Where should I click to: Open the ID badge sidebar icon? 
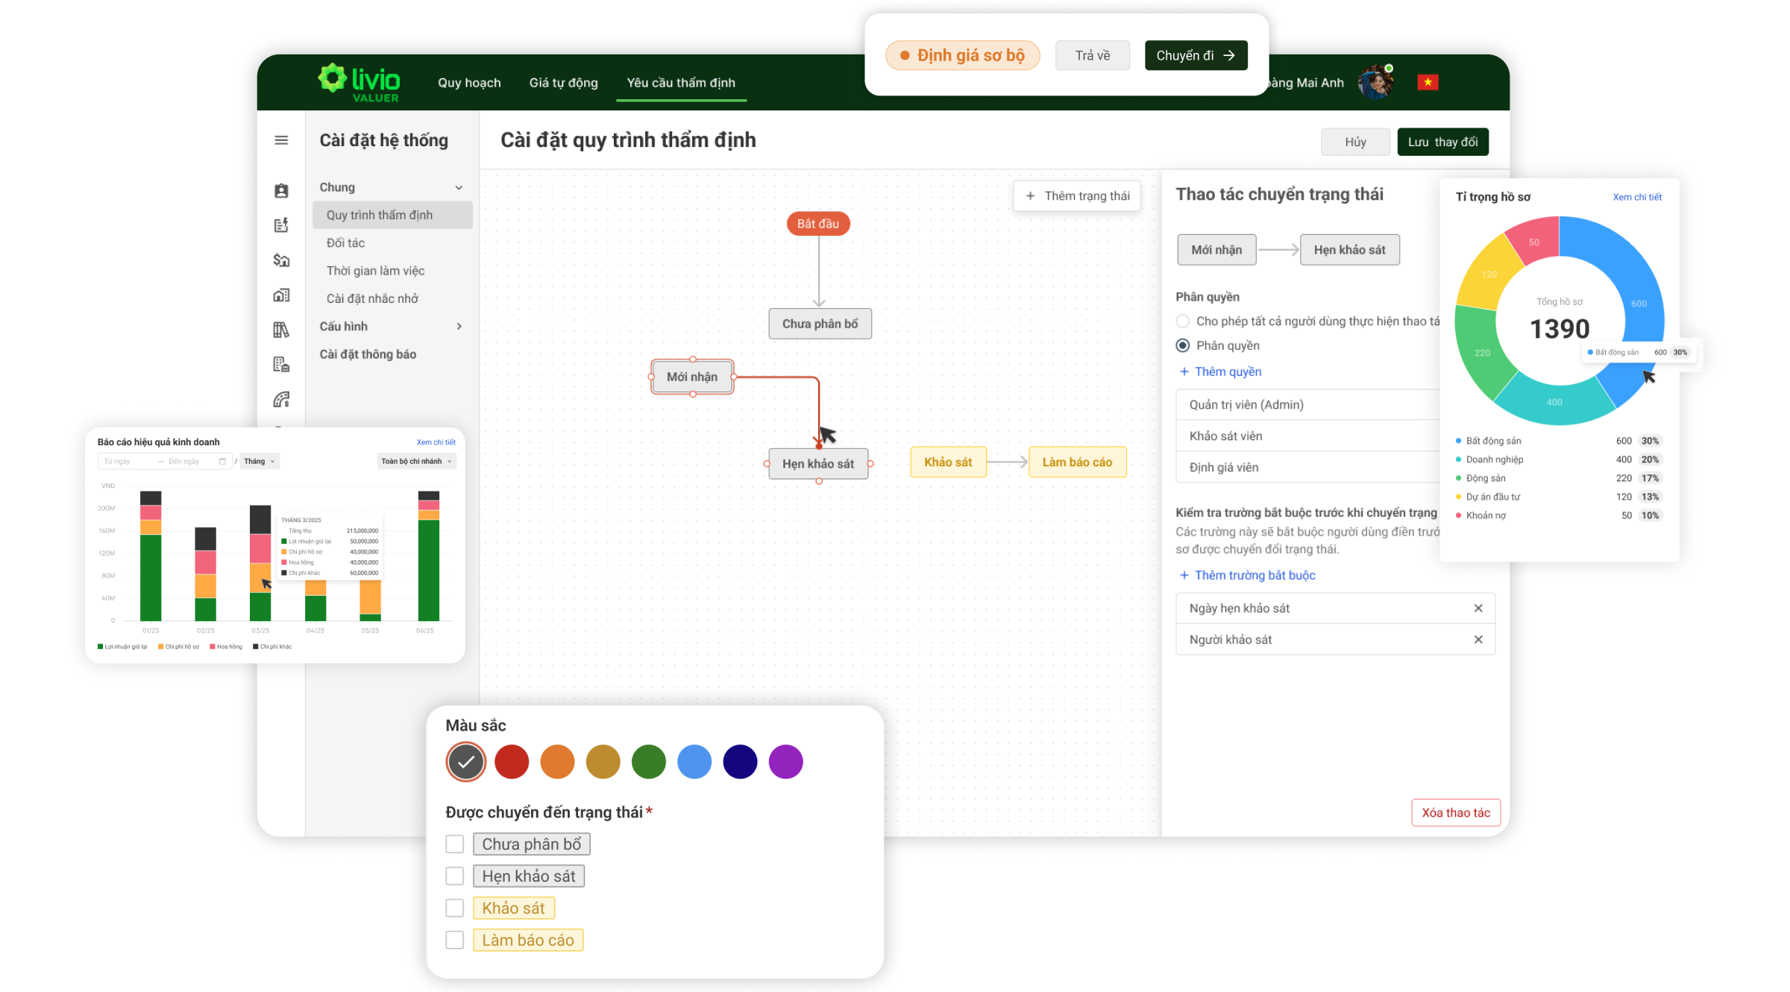[281, 191]
